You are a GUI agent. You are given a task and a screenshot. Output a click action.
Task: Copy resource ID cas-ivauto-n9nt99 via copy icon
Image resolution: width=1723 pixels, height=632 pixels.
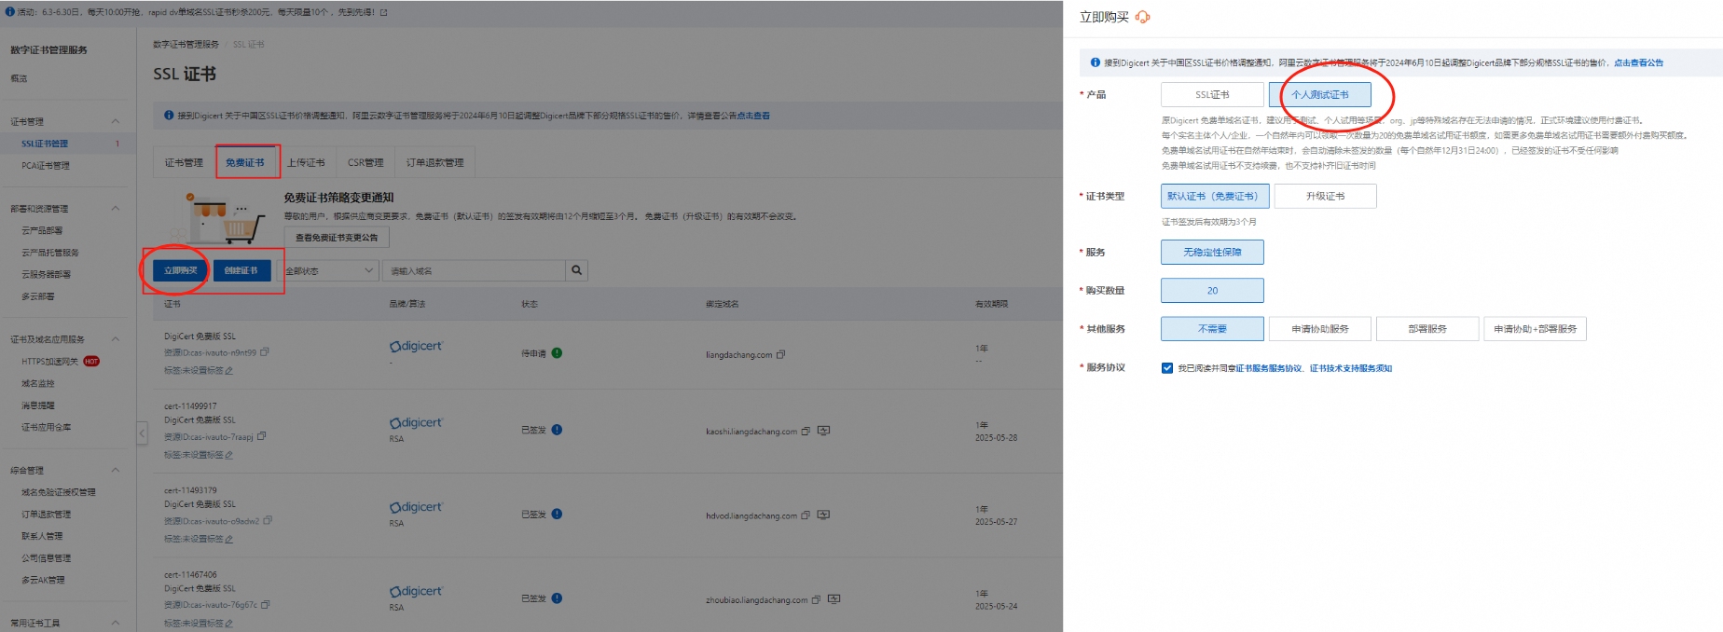click(x=265, y=352)
